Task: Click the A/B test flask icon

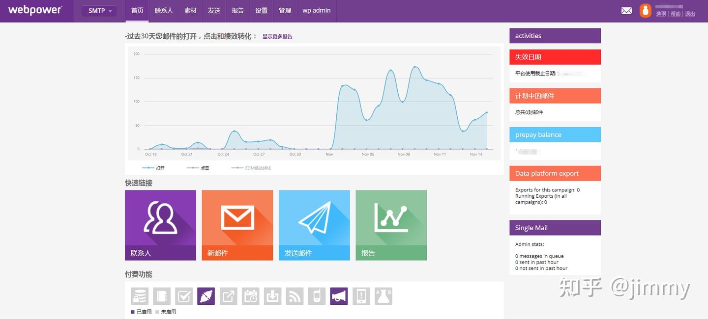Action: [x=383, y=296]
